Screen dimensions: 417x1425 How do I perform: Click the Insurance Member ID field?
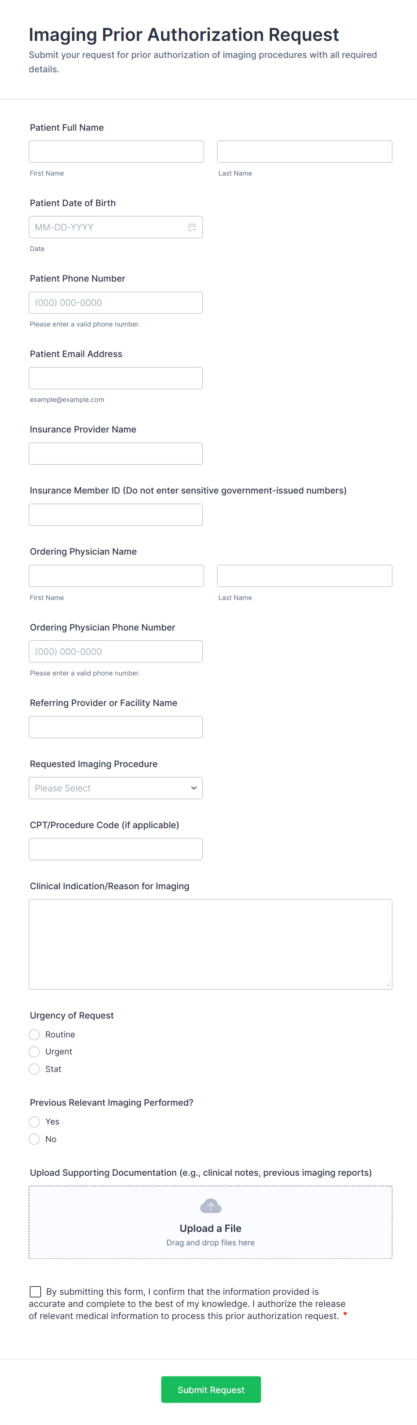(115, 515)
